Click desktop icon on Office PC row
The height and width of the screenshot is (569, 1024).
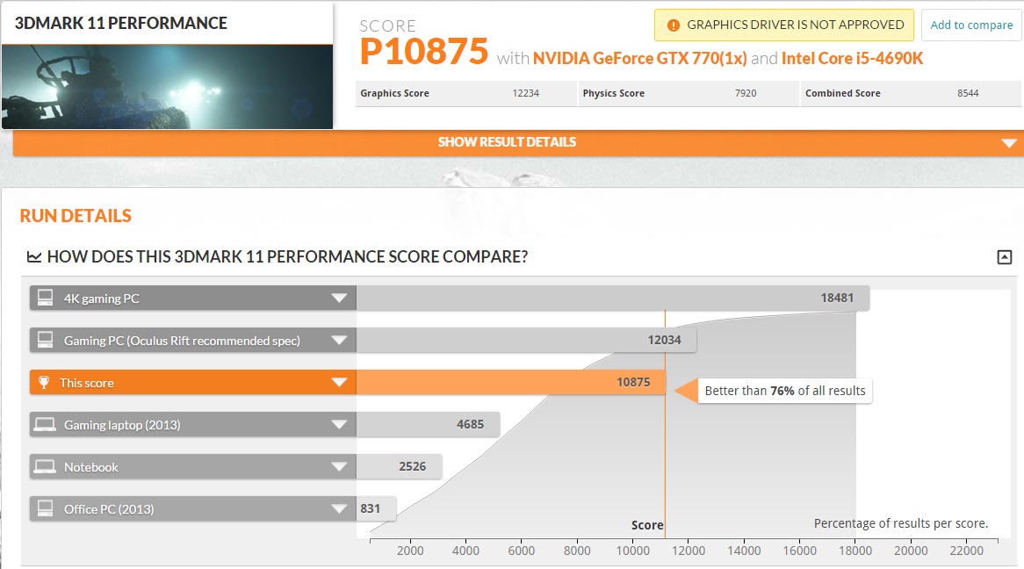pos(45,508)
